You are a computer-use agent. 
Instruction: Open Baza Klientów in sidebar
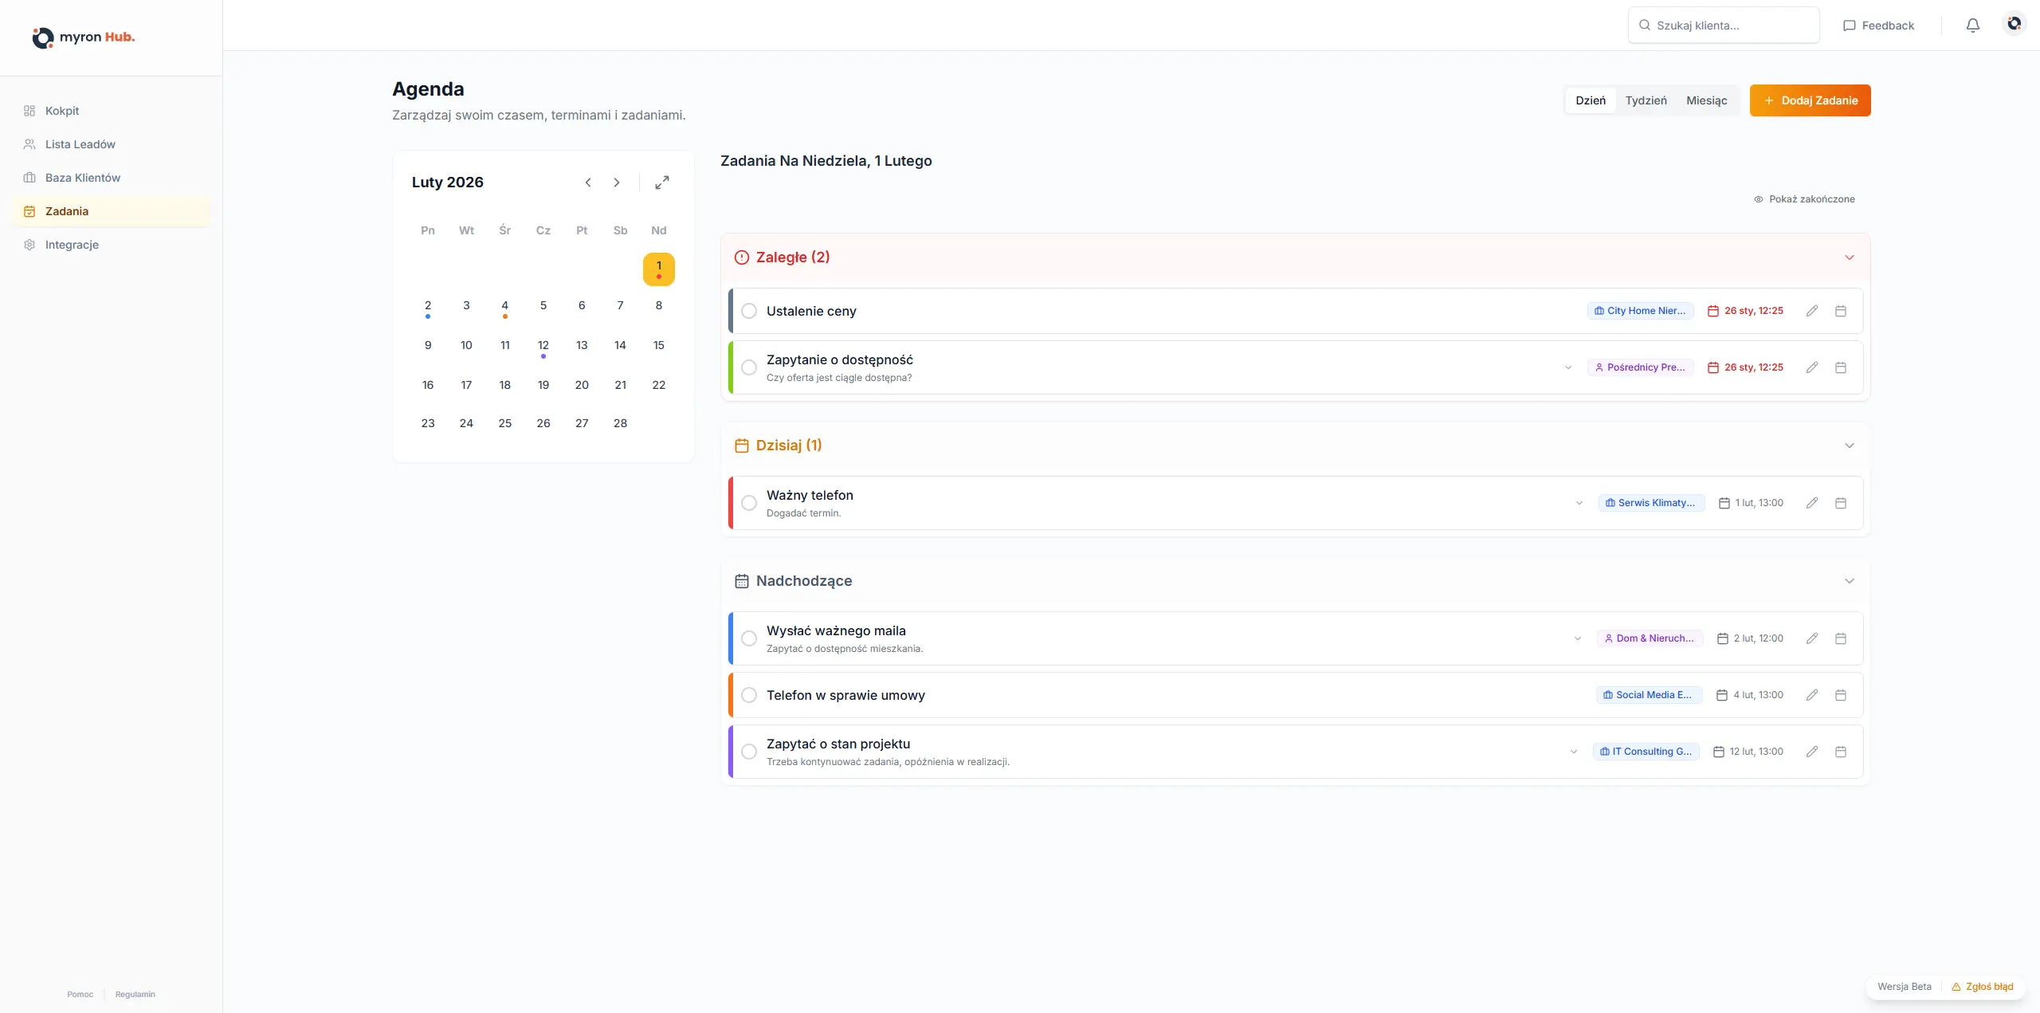[x=83, y=178]
